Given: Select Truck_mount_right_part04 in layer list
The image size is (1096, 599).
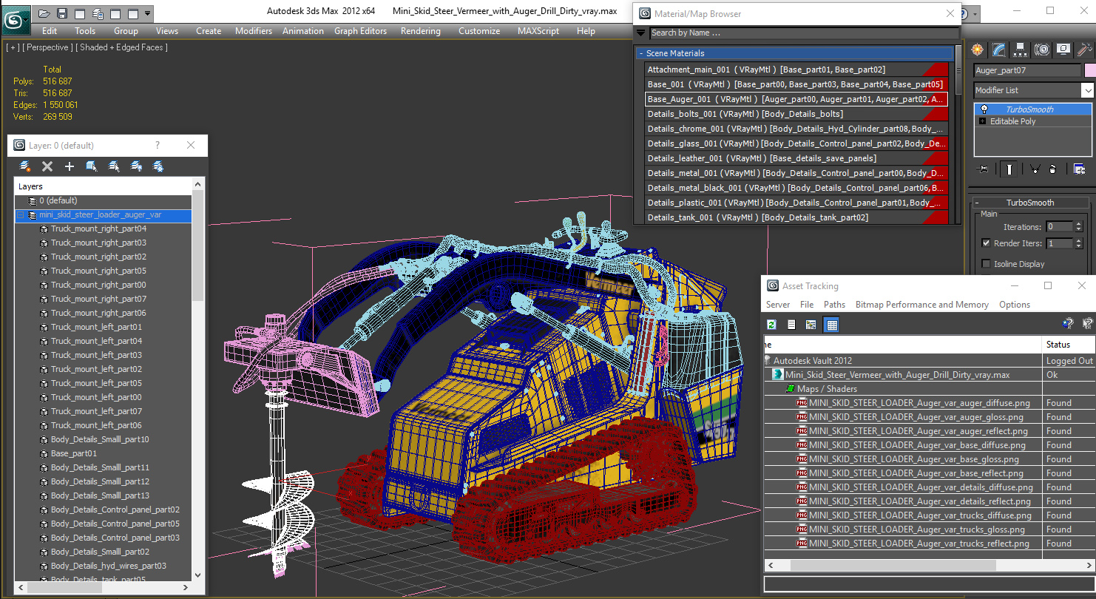Looking at the screenshot, I should pos(98,229).
